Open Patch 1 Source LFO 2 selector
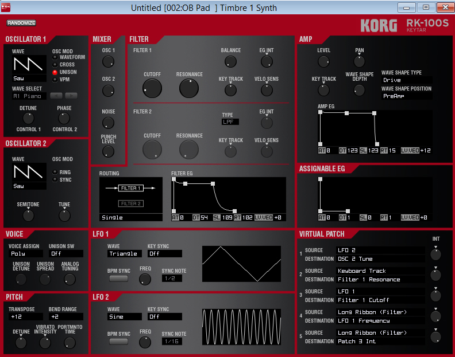The image size is (455, 357). pos(380,250)
